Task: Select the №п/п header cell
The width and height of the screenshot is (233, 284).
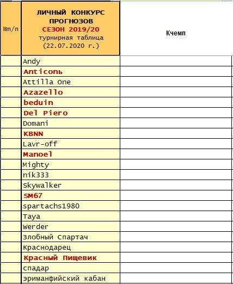Action: point(11,28)
